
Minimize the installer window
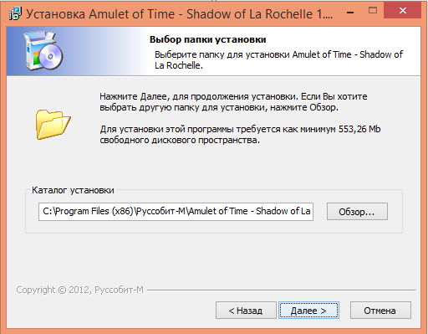pos(350,12)
